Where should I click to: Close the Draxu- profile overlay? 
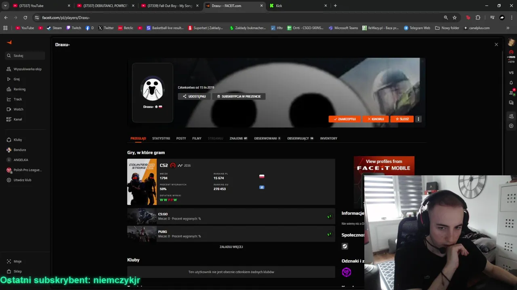point(496,44)
